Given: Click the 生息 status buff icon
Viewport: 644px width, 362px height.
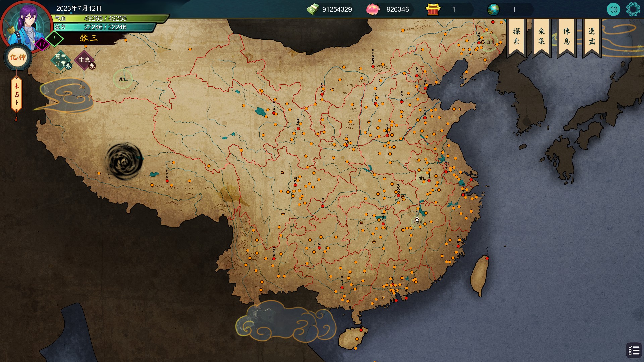Looking at the screenshot, I should click(84, 60).
